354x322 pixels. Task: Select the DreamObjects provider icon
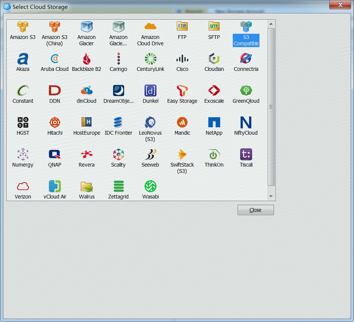(x=119, y=91)
